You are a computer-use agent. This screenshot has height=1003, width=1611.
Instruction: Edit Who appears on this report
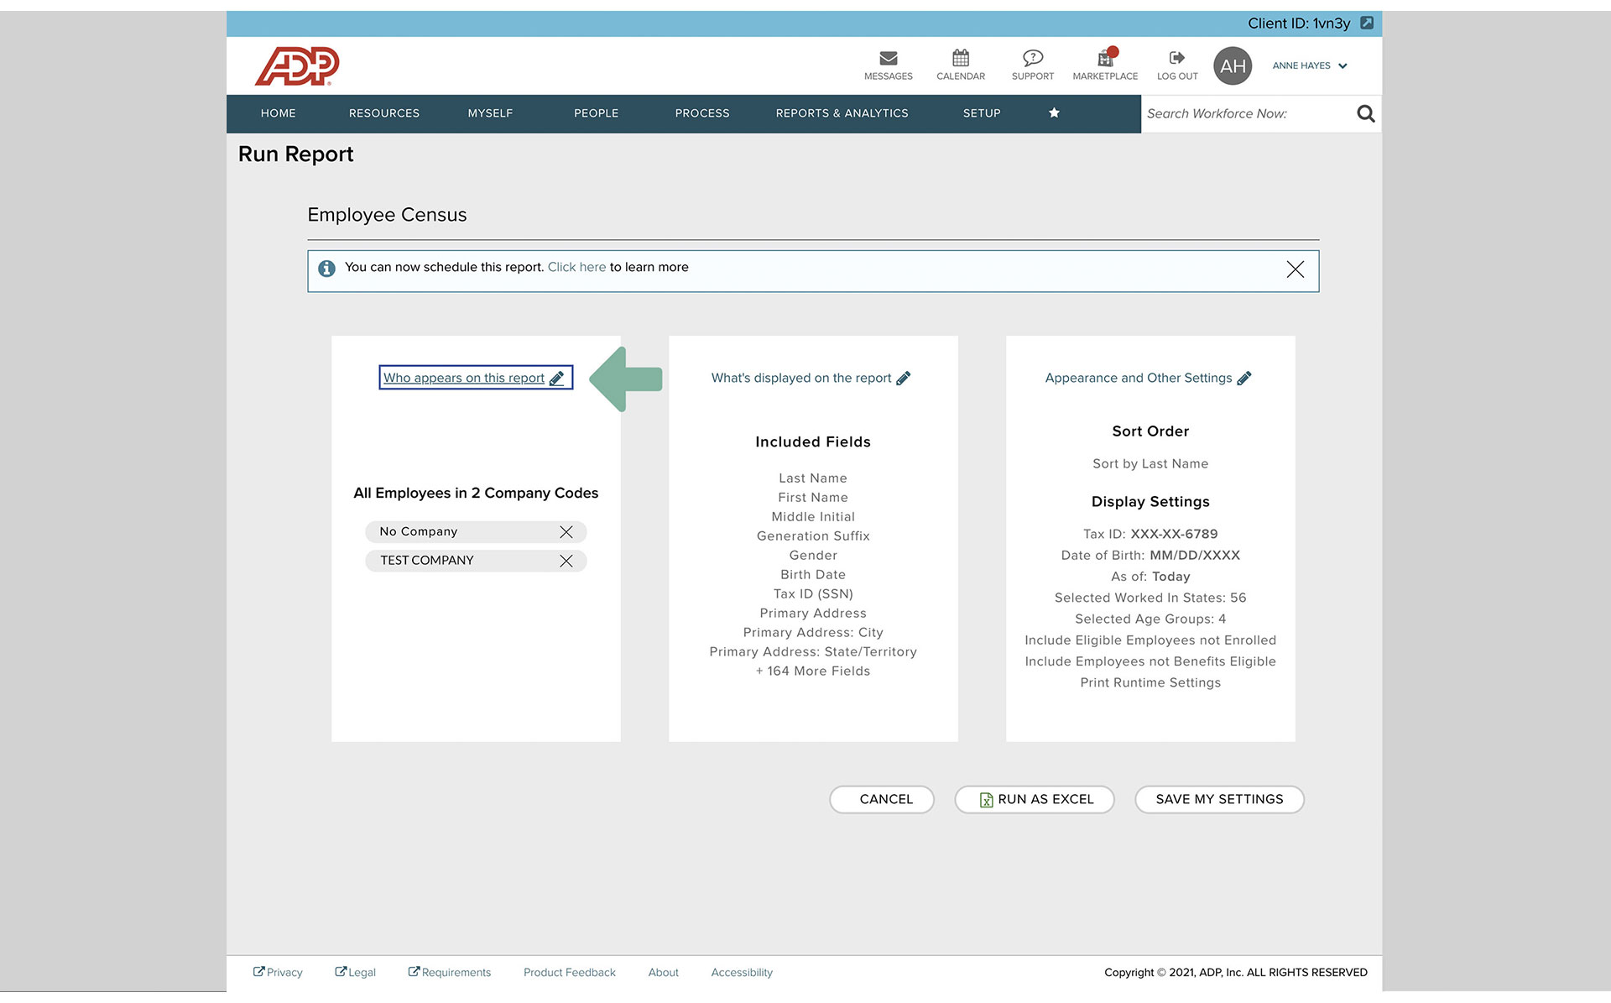tap(475, 378)
